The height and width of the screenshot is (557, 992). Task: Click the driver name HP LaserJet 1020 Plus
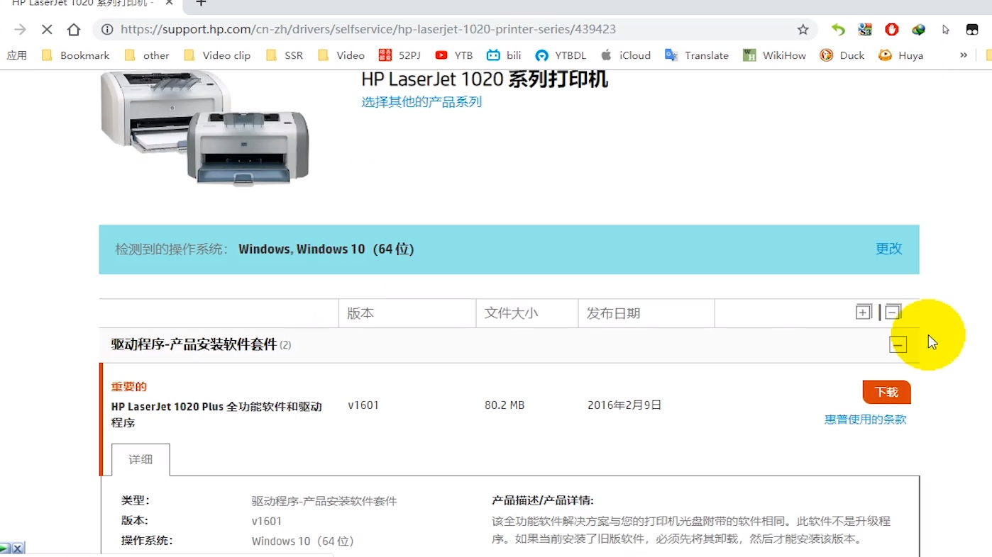[216, 415]
